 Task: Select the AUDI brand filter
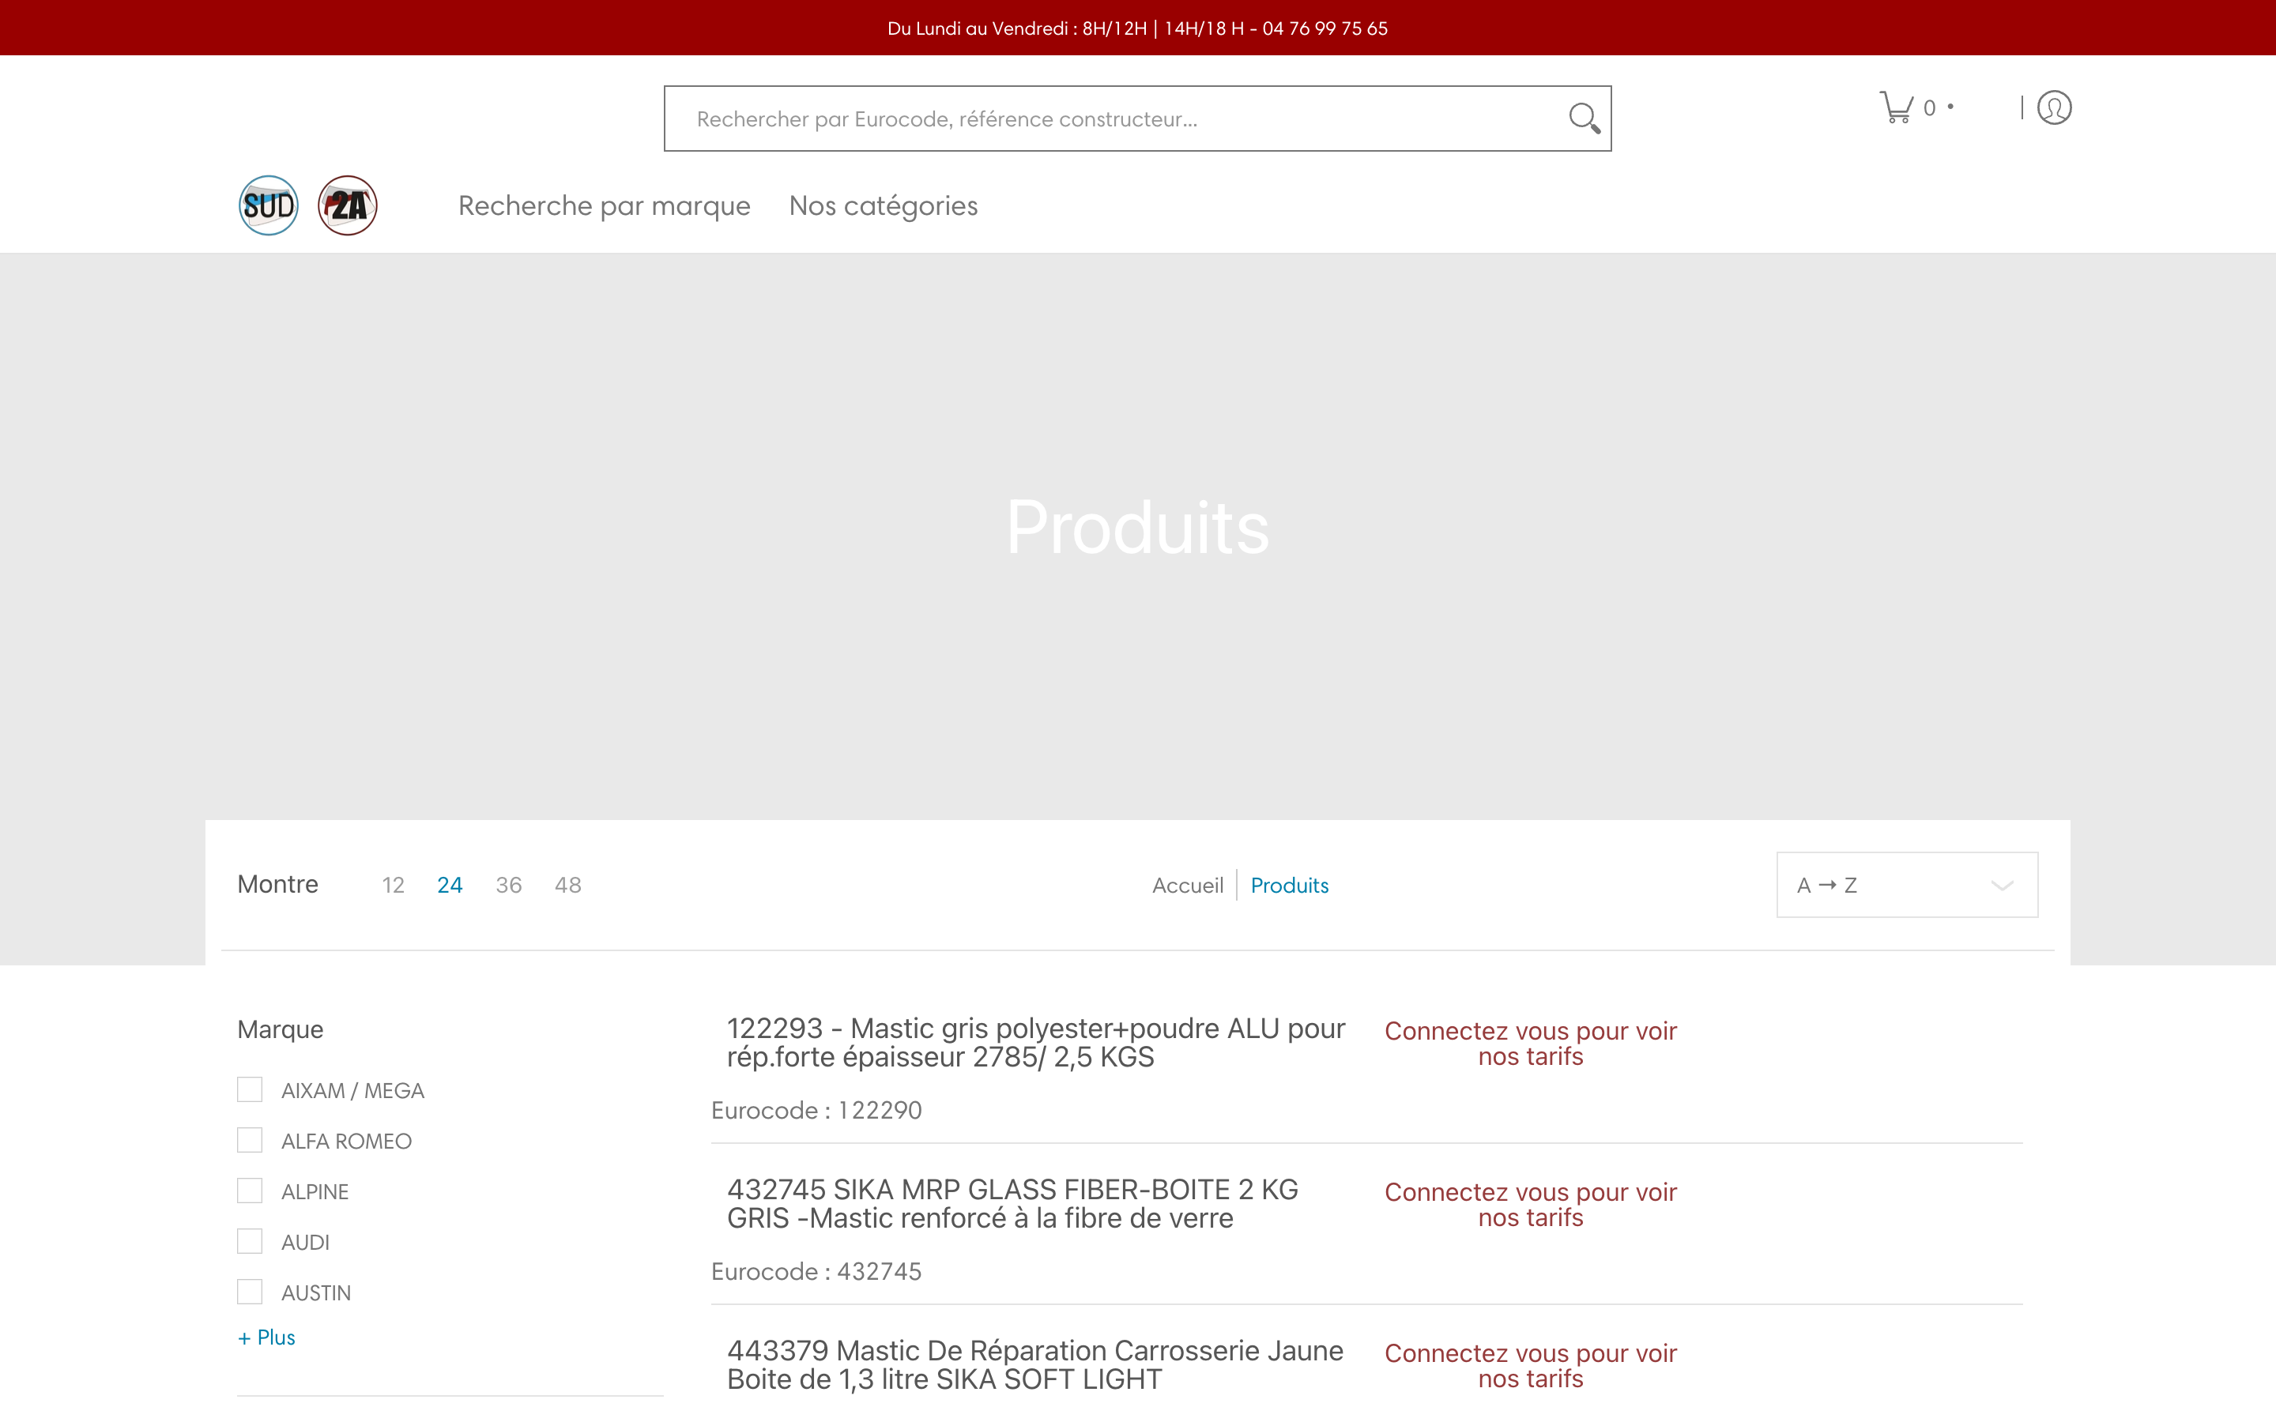pos(249,1240)
